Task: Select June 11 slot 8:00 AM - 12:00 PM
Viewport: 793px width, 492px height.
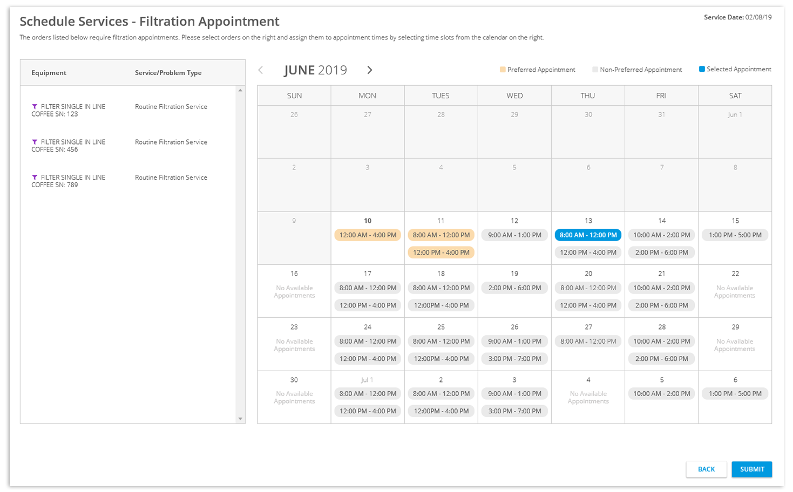Action: click(x=441, y=235)
